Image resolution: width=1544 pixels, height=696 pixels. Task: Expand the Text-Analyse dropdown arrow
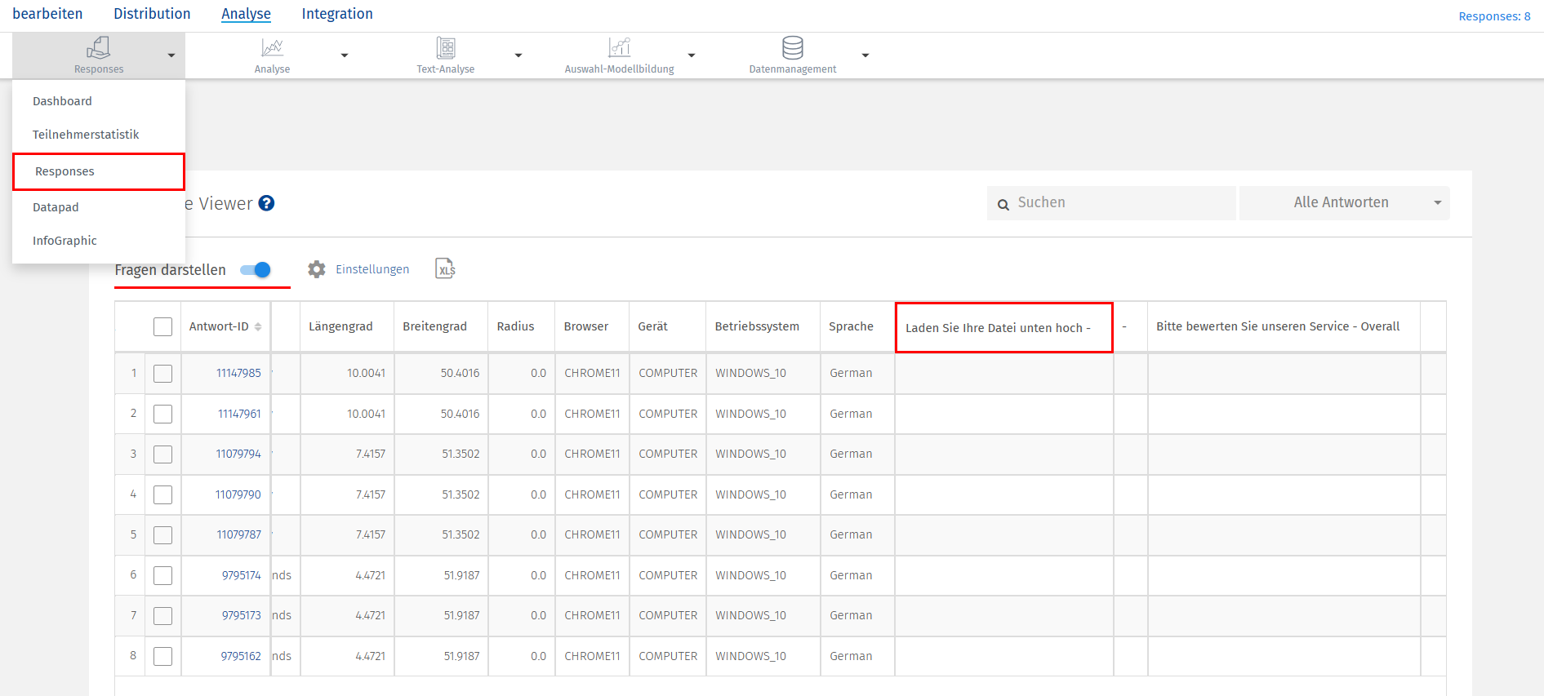point(518,55)
